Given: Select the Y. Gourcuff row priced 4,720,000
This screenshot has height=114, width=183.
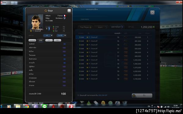Looking at the screenshot, I should pyautogui.click(x=114, y=79).
